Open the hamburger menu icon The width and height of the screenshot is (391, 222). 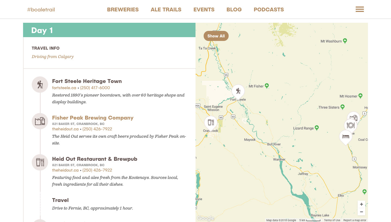(x=360, y=9)
